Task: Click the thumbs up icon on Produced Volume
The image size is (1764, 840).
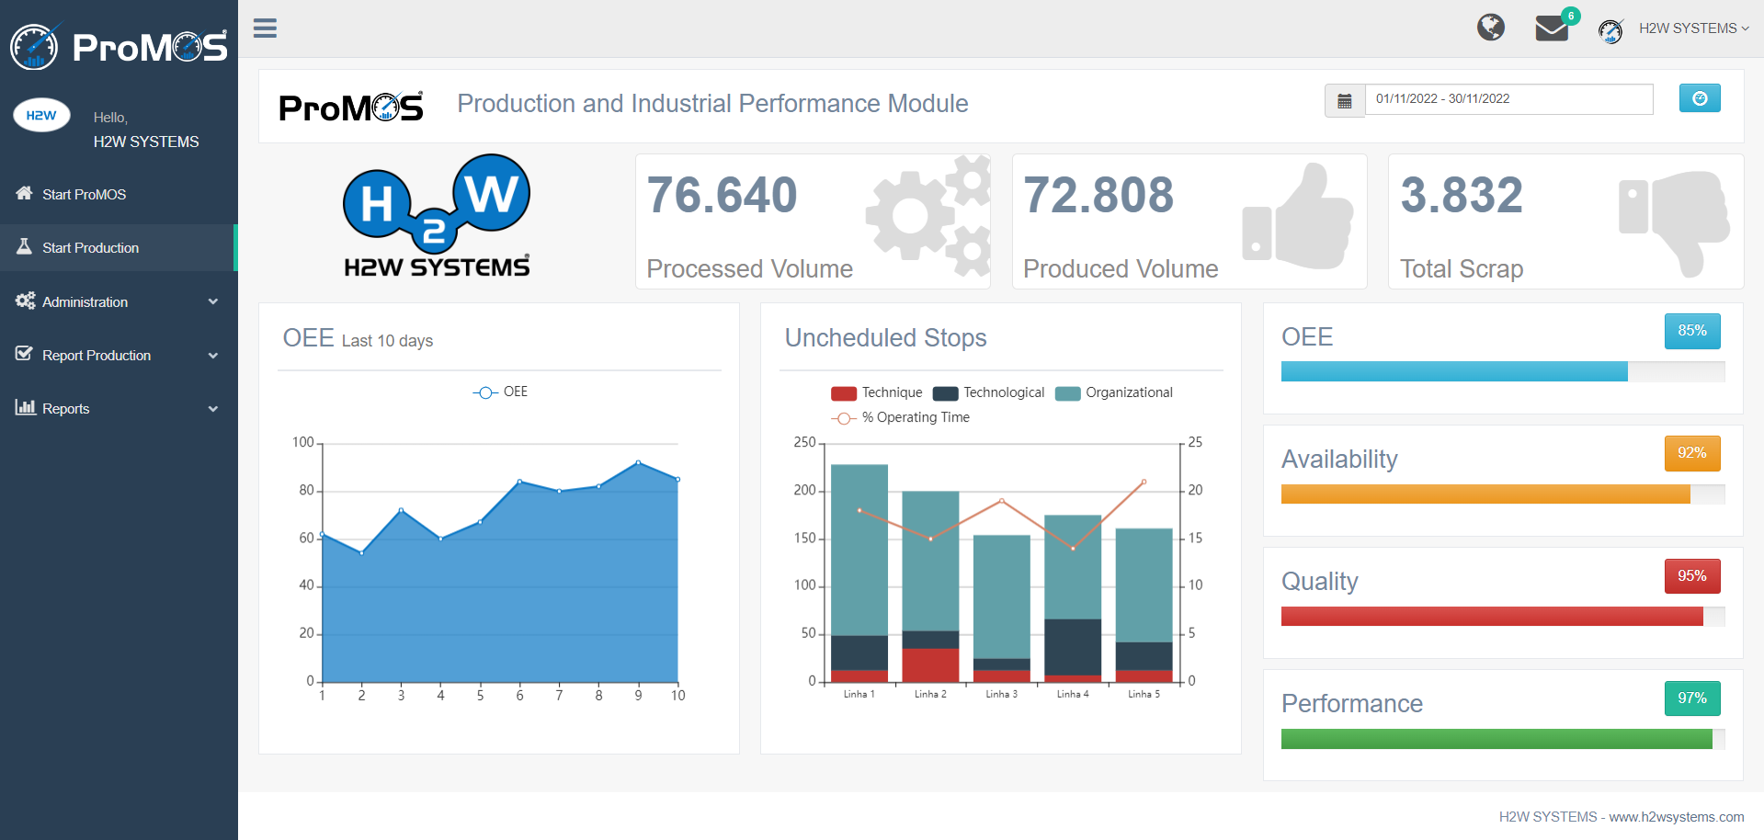Action: click(1298, 217)
